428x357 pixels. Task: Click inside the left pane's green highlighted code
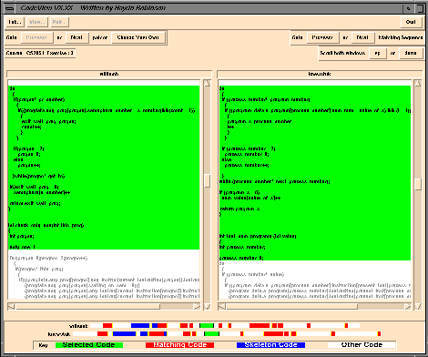[x=104, y=168]
